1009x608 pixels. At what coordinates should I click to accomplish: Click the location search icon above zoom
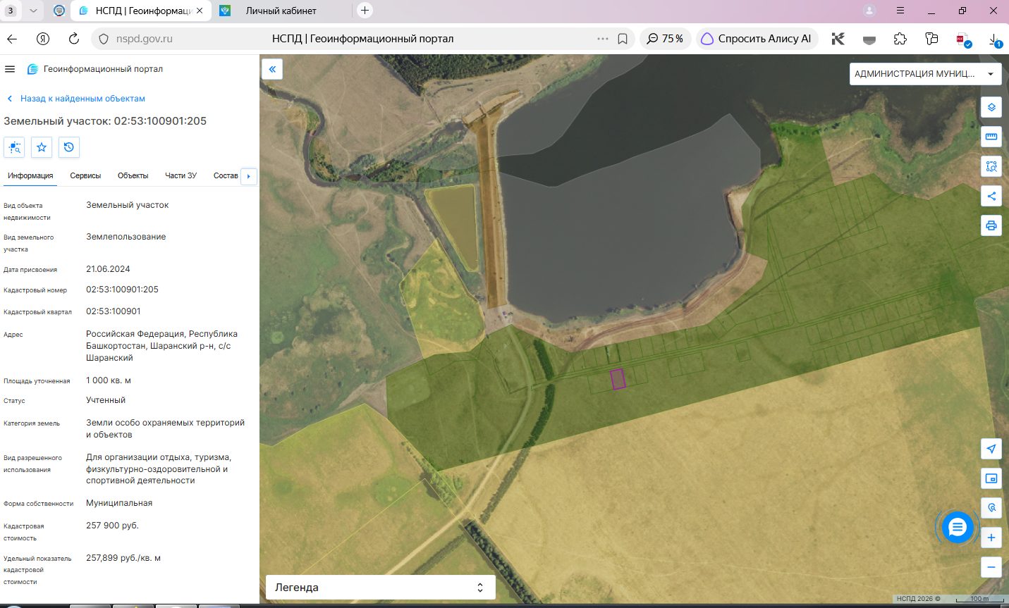pos(991,508)
